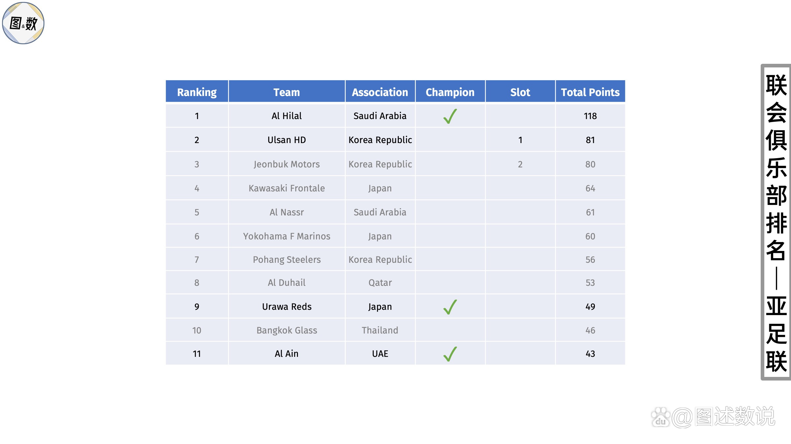Click the 图&数 circular logo

[x=23, y=23]
